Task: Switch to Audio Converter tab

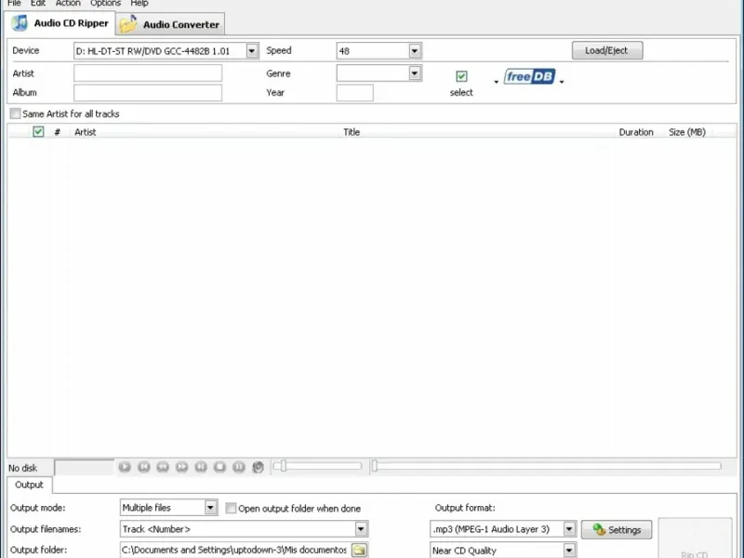Action: pyautogui.click(x=170, y=24)
